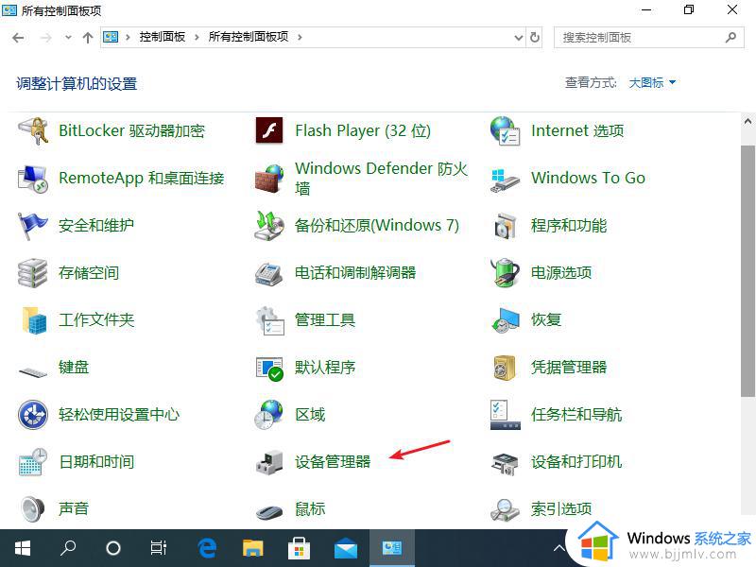
Task: Open the 区域 globe and clock icon
Action: pyautogui.click(x=269, y=415)
